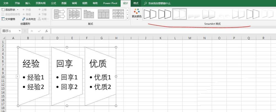Select row 10 header
The width and height of the screenshot is (276, 112).
[x=3, y=77]
